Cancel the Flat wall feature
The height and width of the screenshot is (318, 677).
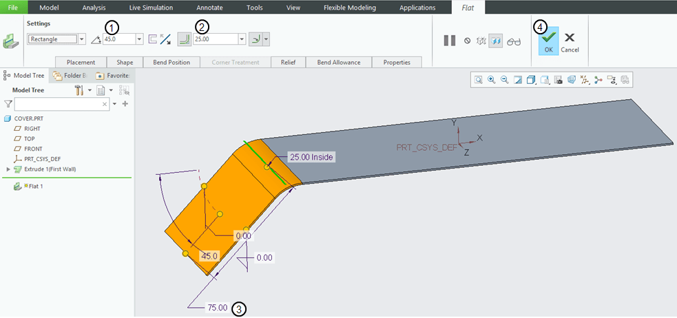coord(570,41)
